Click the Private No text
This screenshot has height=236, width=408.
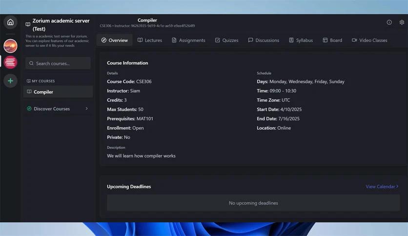pos(119,137)
